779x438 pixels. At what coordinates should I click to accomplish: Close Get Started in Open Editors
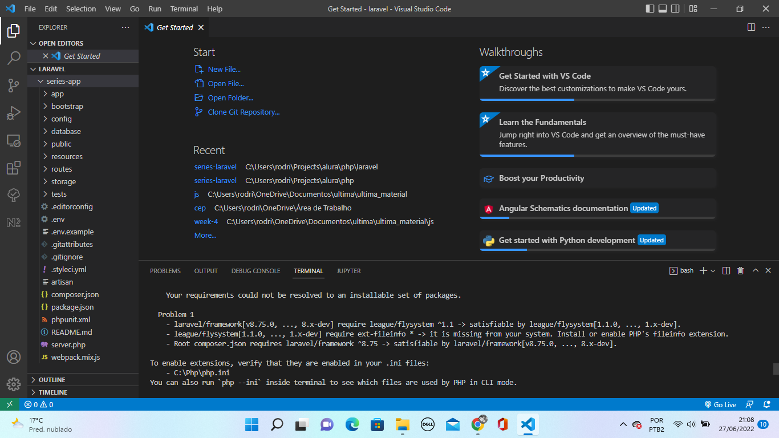(46, 56)
